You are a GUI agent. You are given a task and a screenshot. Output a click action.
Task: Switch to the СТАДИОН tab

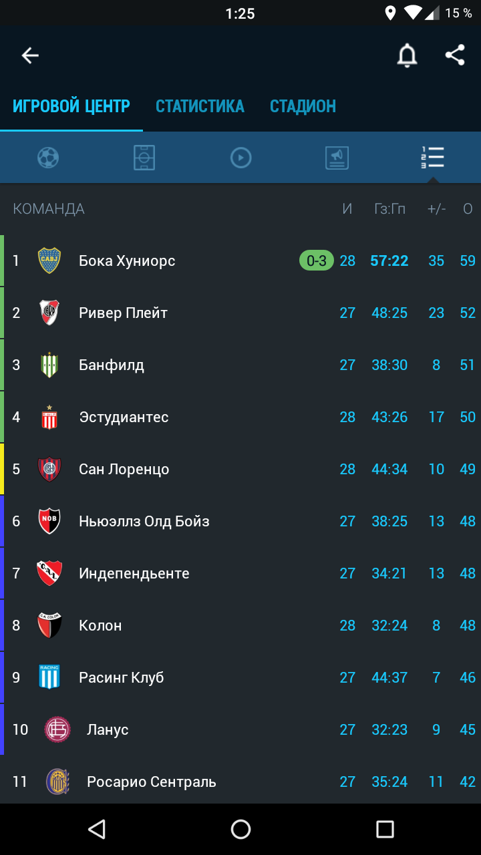click(x=303, y=106)
